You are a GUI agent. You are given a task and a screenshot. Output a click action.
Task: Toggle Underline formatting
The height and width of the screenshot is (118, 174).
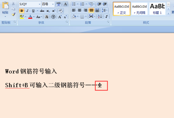[33, 11]
